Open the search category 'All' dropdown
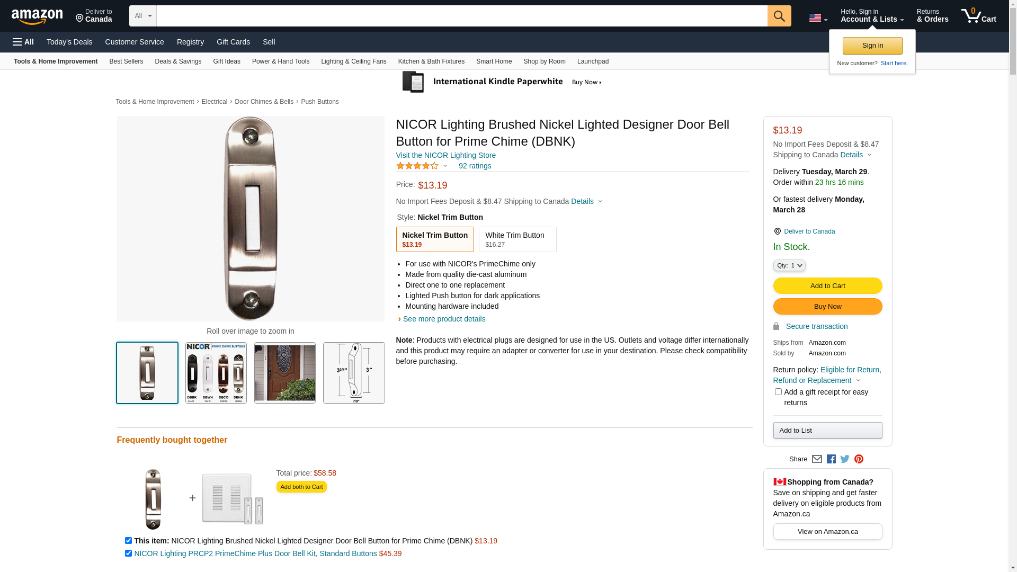 coord(142,16)
